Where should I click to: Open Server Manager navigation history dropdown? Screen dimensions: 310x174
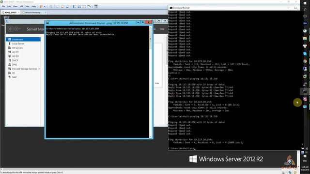tap(20, 29)
